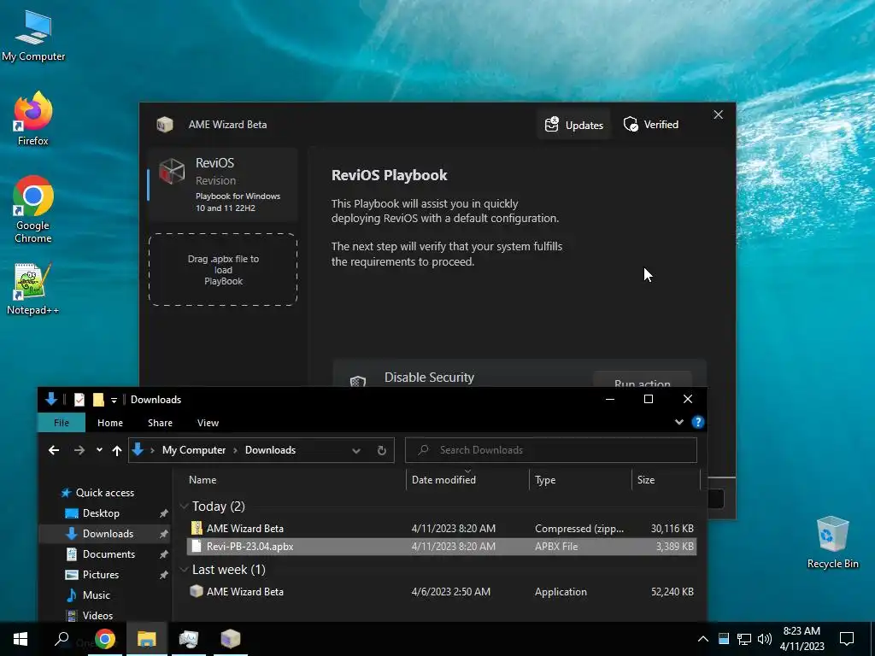Click Properties icon in quick access toolbar

(x=79, y=400)
